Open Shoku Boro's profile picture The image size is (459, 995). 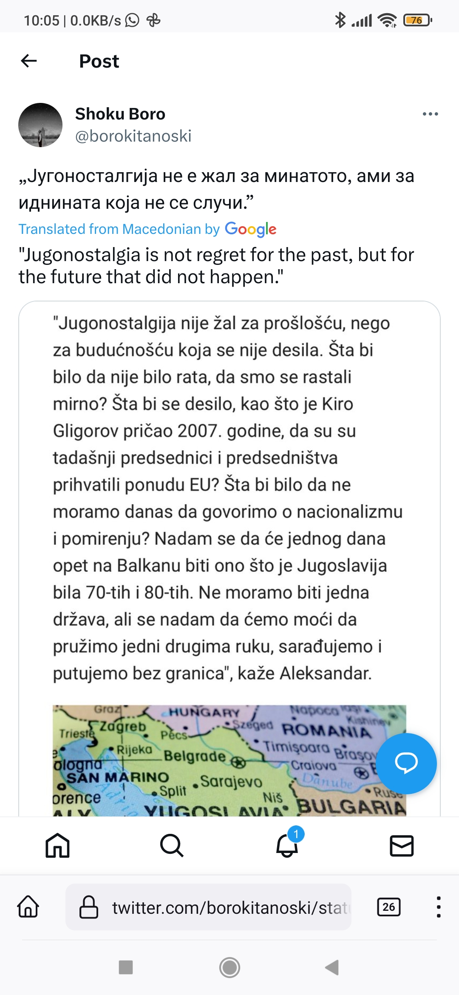tap(40, 125)
